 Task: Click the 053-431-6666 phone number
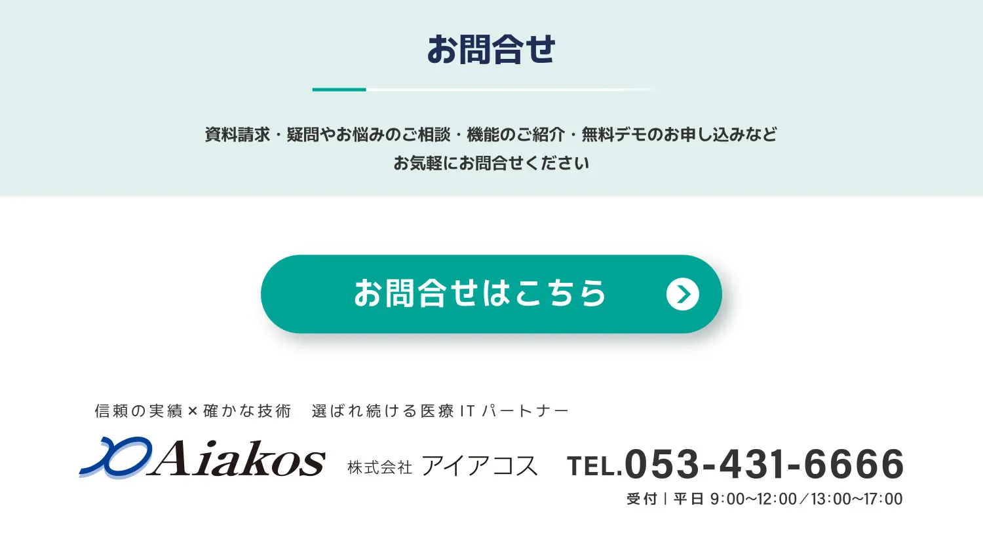click(x=764, y=463)
